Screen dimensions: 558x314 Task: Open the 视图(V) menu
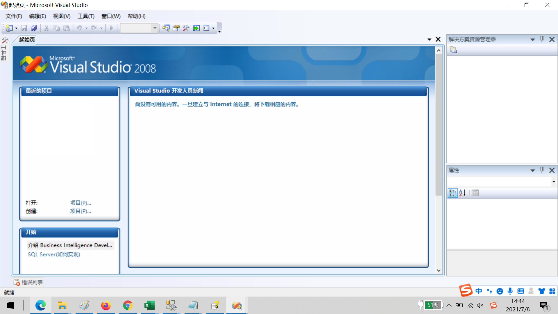pos(62,16)
